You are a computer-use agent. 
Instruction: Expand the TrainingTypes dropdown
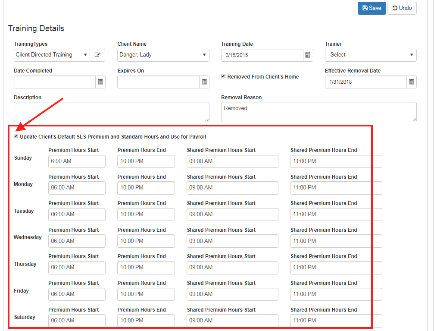pyautogui.click(x=52, y=55)
